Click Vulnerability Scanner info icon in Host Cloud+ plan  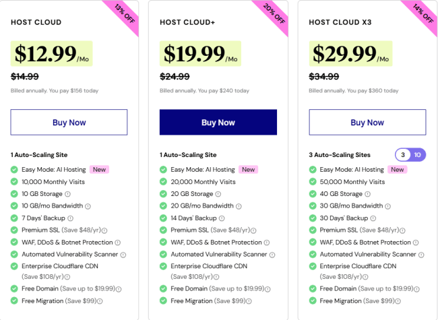point(271,255)
